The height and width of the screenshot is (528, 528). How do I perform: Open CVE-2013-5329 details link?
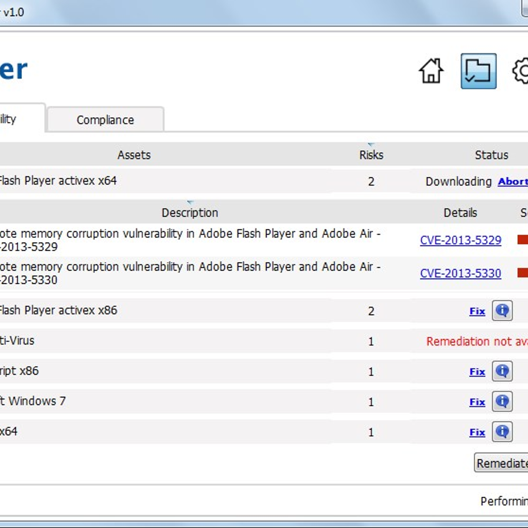pos(461,240)
